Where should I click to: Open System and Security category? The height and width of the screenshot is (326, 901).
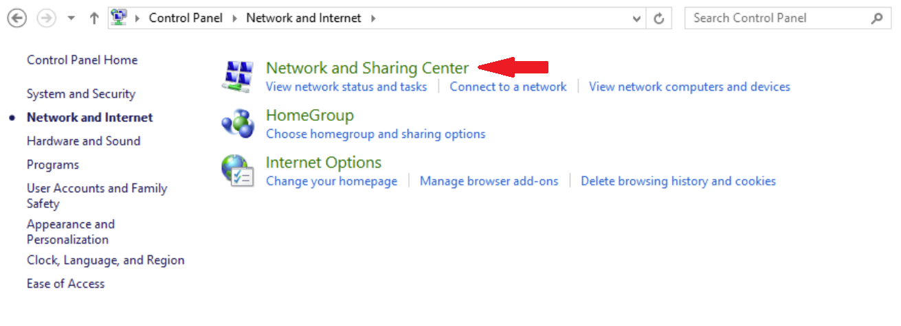point(81,94)
